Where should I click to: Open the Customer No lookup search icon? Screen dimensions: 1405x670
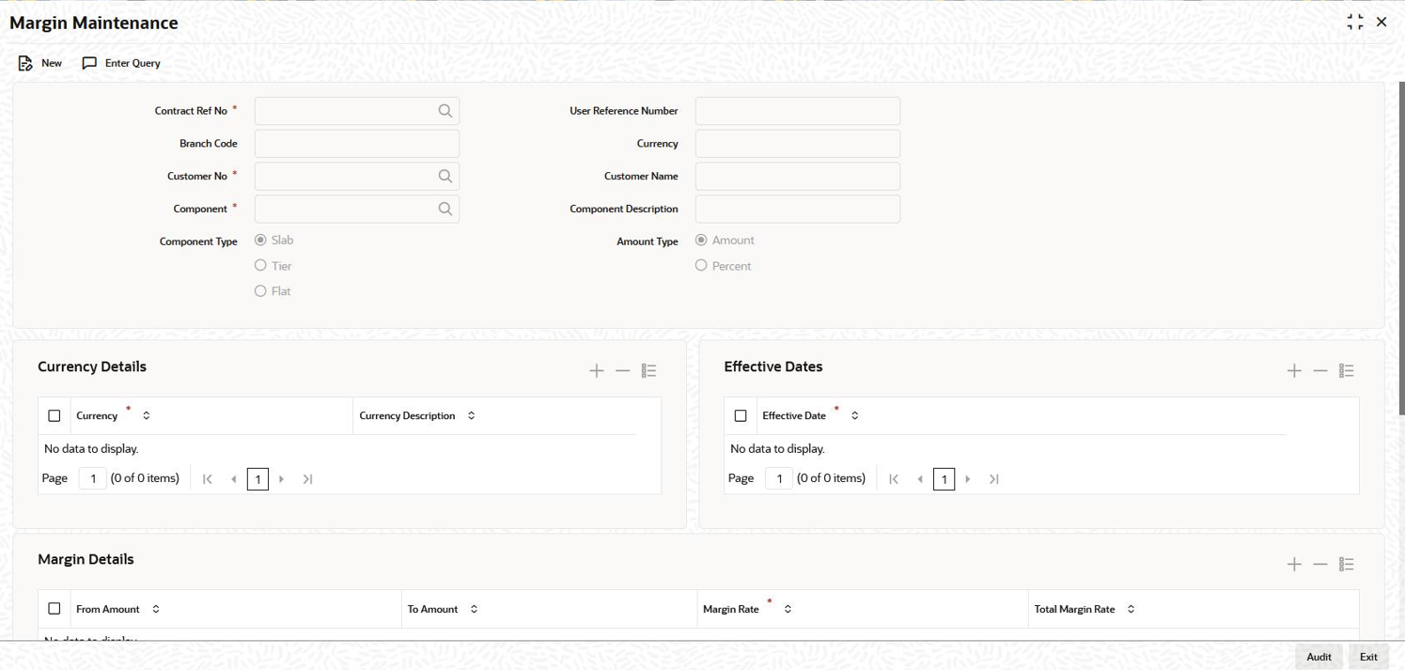[445, 176]
